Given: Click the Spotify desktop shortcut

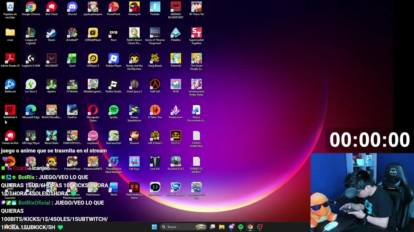Looking at the screenshot, I should pos(114,112).
